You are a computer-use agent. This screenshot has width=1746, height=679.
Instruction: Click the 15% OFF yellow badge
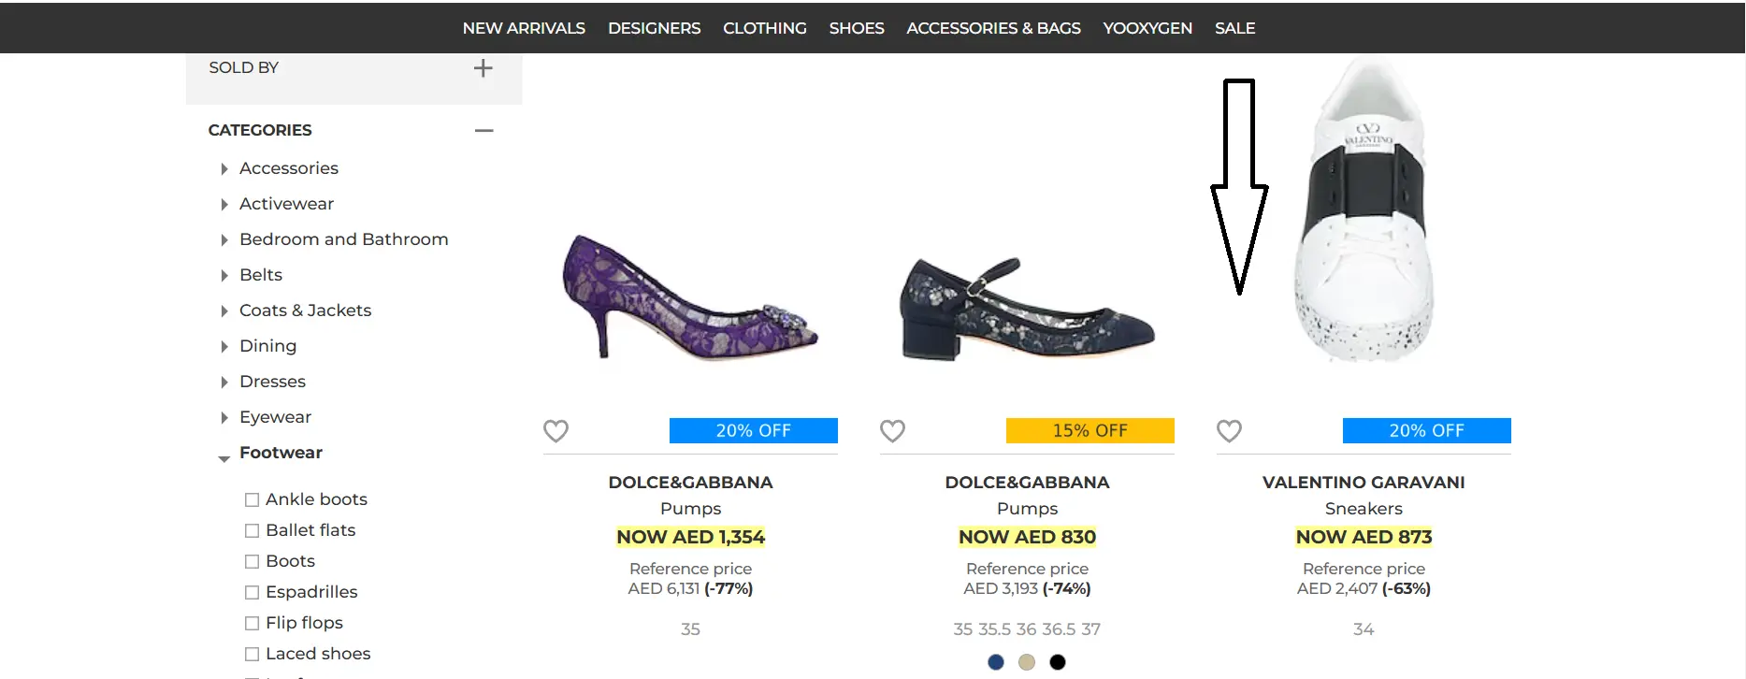(1089, 431)
